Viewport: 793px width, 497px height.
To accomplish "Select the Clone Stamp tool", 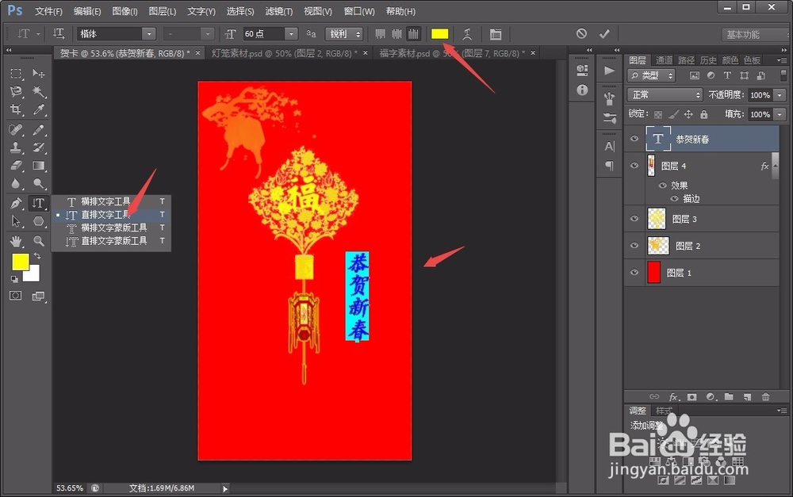I will click(x=16, y=147).
